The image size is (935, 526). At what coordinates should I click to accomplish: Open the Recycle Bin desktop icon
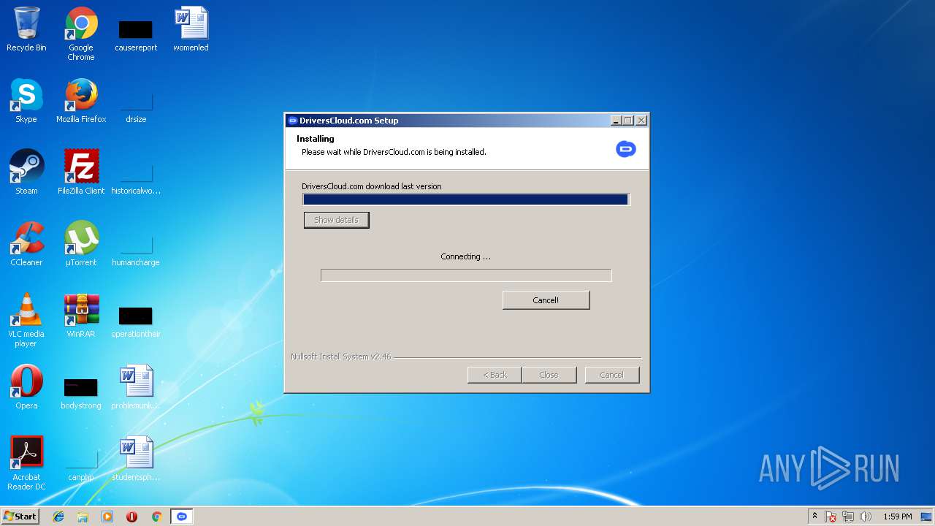pyautogui.click(x=26, y=30)
